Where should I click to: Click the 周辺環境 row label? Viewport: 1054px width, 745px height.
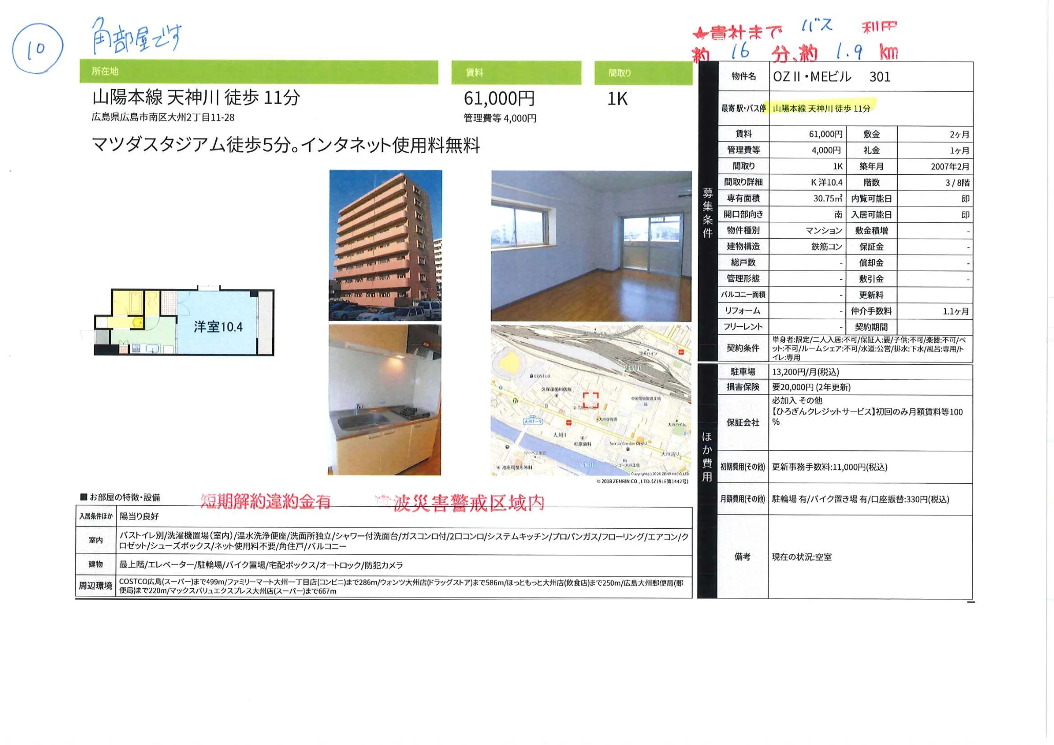(95, 586)
